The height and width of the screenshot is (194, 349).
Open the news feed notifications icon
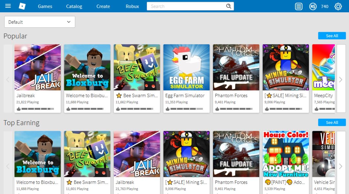click(299, 6)
